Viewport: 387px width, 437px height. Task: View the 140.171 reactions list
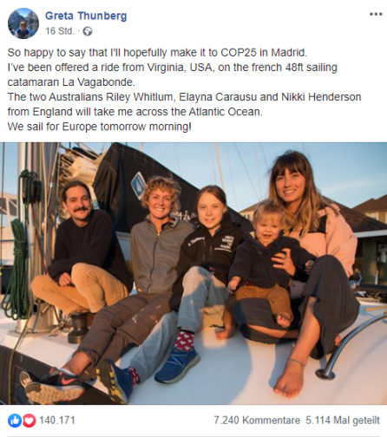tap(57, 421)
